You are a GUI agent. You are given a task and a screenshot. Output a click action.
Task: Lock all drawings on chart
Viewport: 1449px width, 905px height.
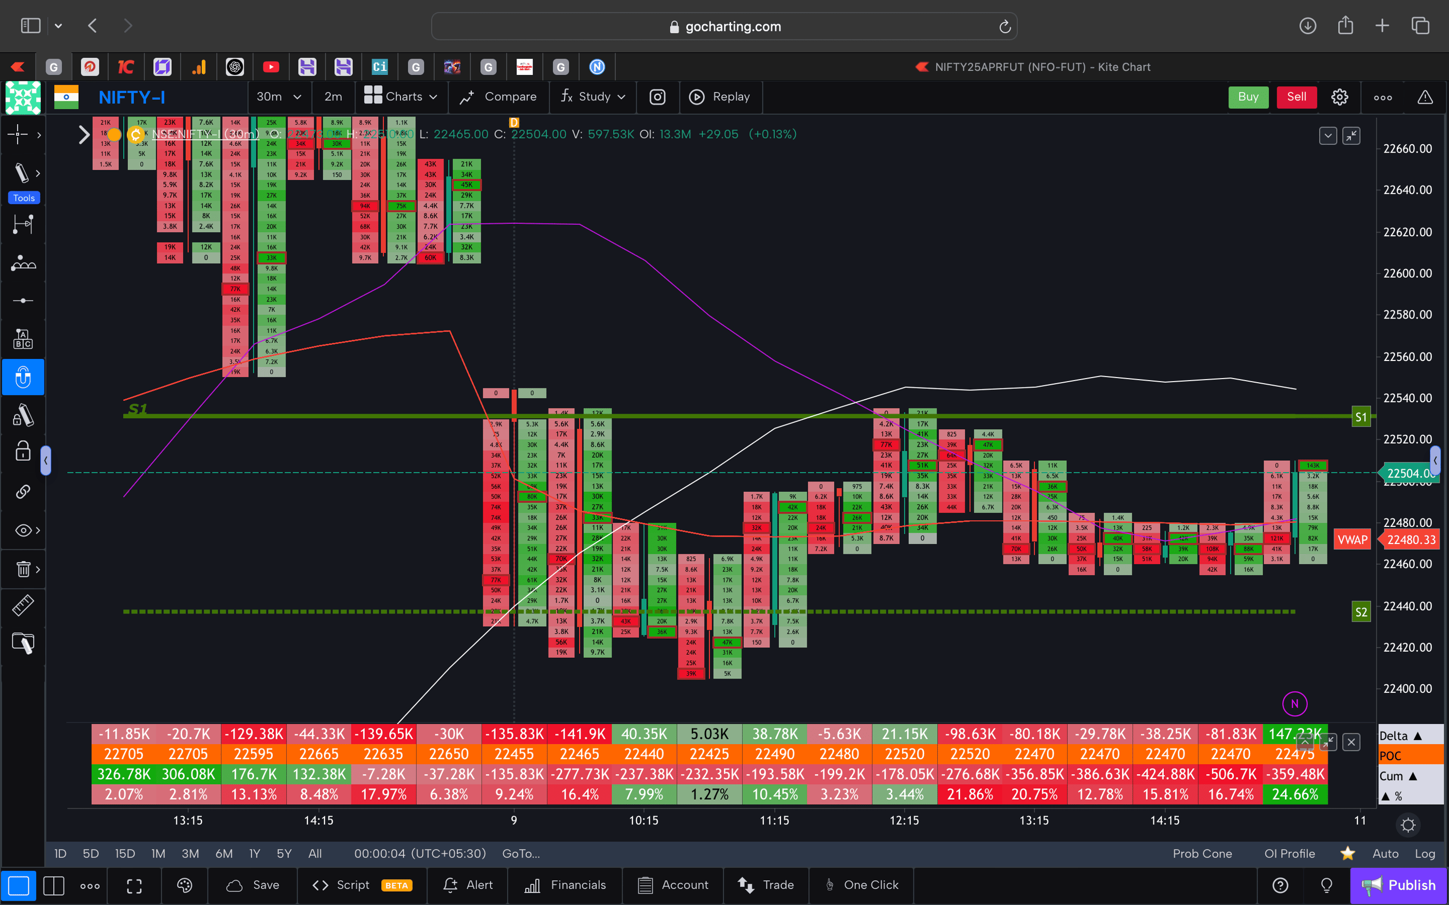(x=23, y=451)
